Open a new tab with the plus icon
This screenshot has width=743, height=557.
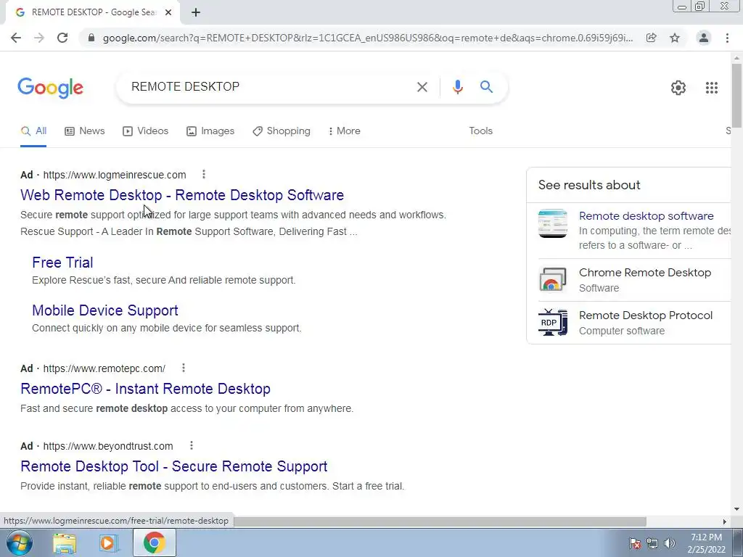point(196,12)
